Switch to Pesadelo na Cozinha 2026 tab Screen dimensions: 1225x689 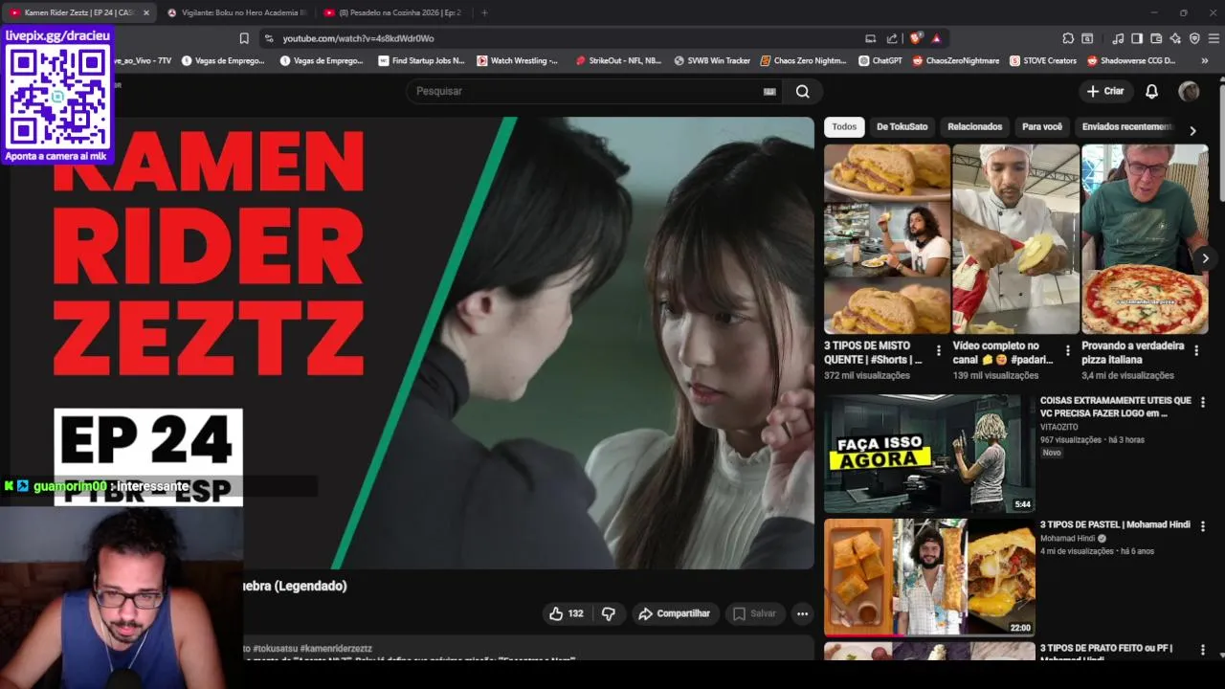point(392,12)
